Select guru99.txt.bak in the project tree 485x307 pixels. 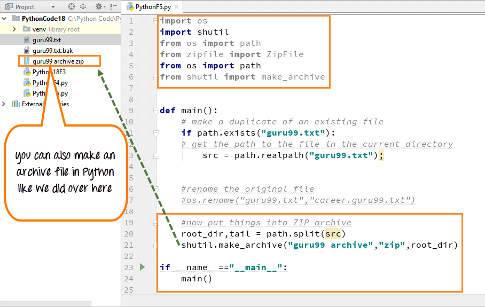coord(52,51)
